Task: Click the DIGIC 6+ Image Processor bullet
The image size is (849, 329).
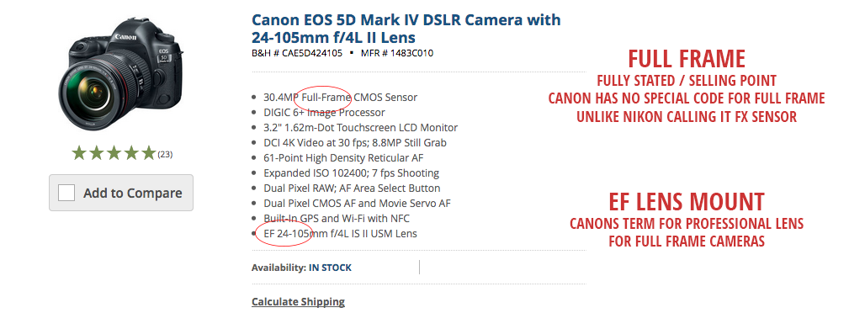Action: pyautogui.click(x=324, y=113)
